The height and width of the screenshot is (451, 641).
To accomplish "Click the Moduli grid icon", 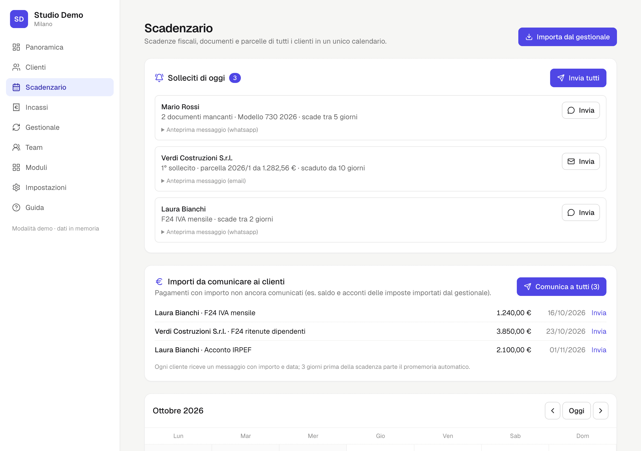I will [16, 167].
